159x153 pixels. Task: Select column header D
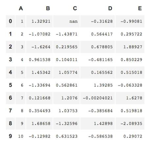pos(110,9)
